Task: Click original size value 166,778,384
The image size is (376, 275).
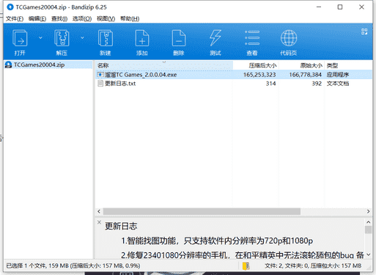Action: [x=305, y=75]
